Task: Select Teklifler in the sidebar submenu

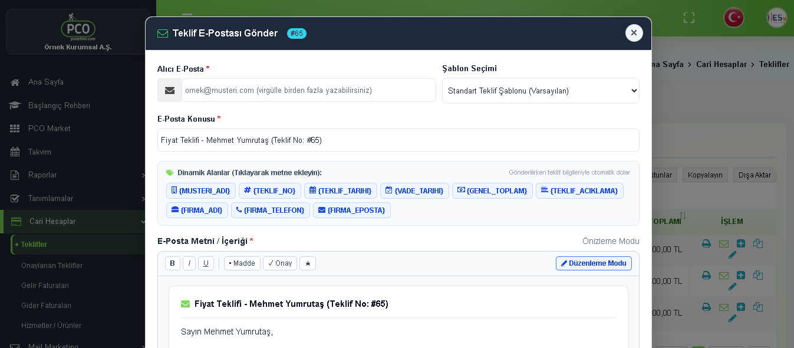Action: coord(34,245)
